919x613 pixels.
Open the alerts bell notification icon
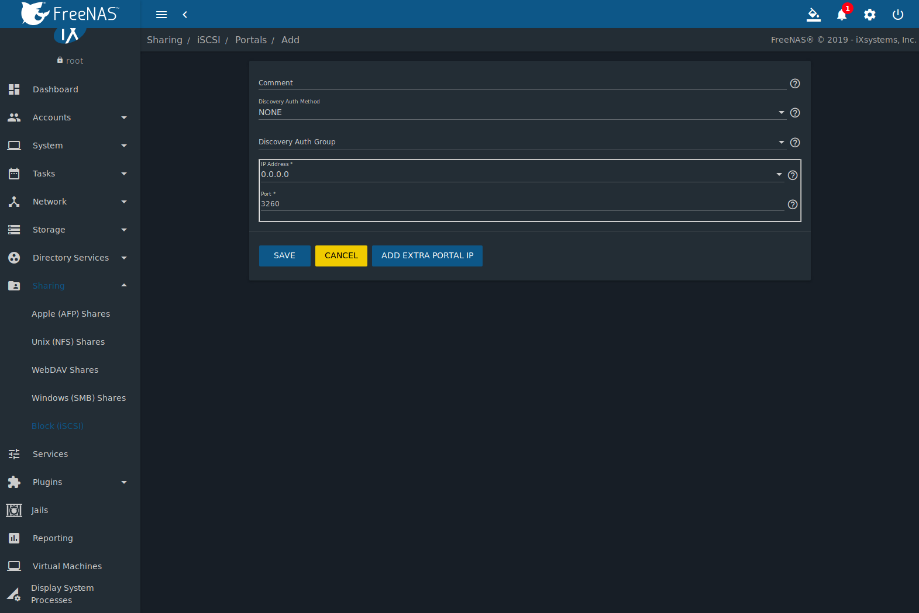tap(842, 15)
